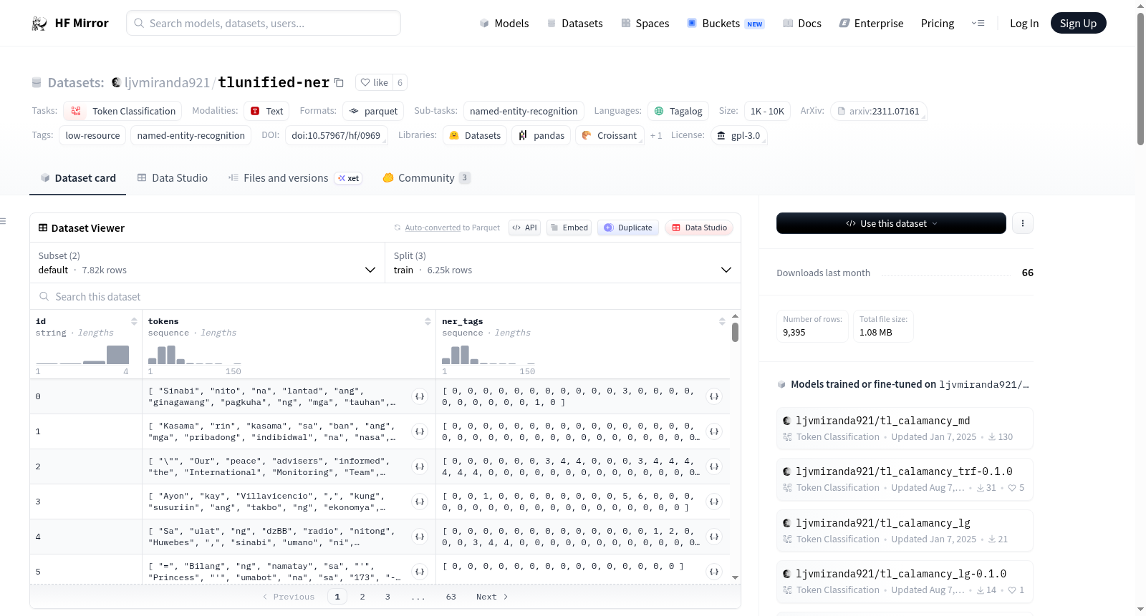Toggle the left sidebar handle icon
Image resolution: width=1146 pixels, height=616 pixels.
(3, 221)
